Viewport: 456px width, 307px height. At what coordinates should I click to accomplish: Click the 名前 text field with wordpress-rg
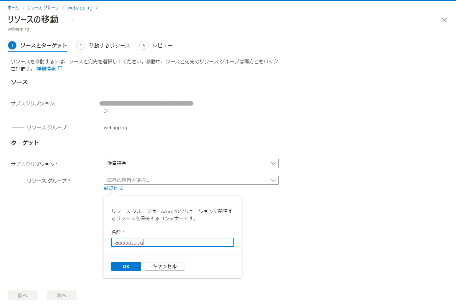(x=173, y=242)
